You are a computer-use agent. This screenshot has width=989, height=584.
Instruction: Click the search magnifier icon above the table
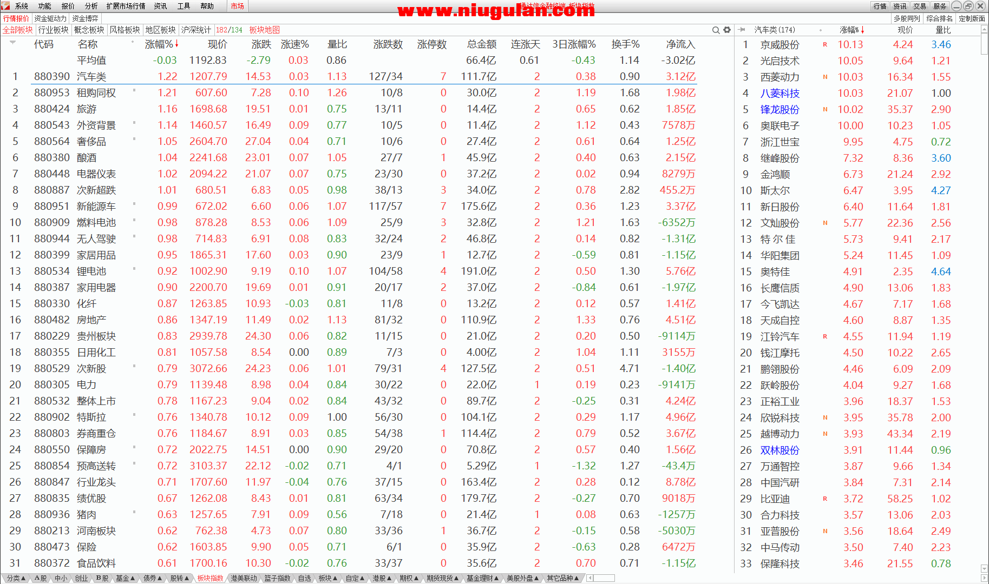click(x=716, y=30)
